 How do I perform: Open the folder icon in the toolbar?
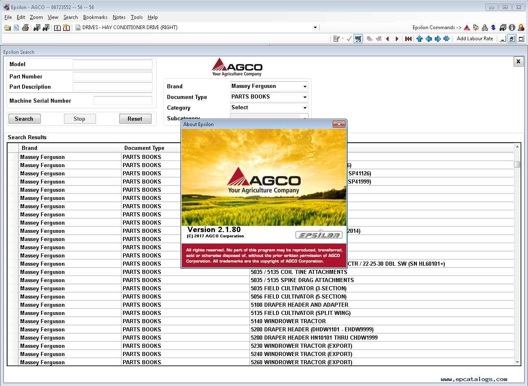[7, 28]
